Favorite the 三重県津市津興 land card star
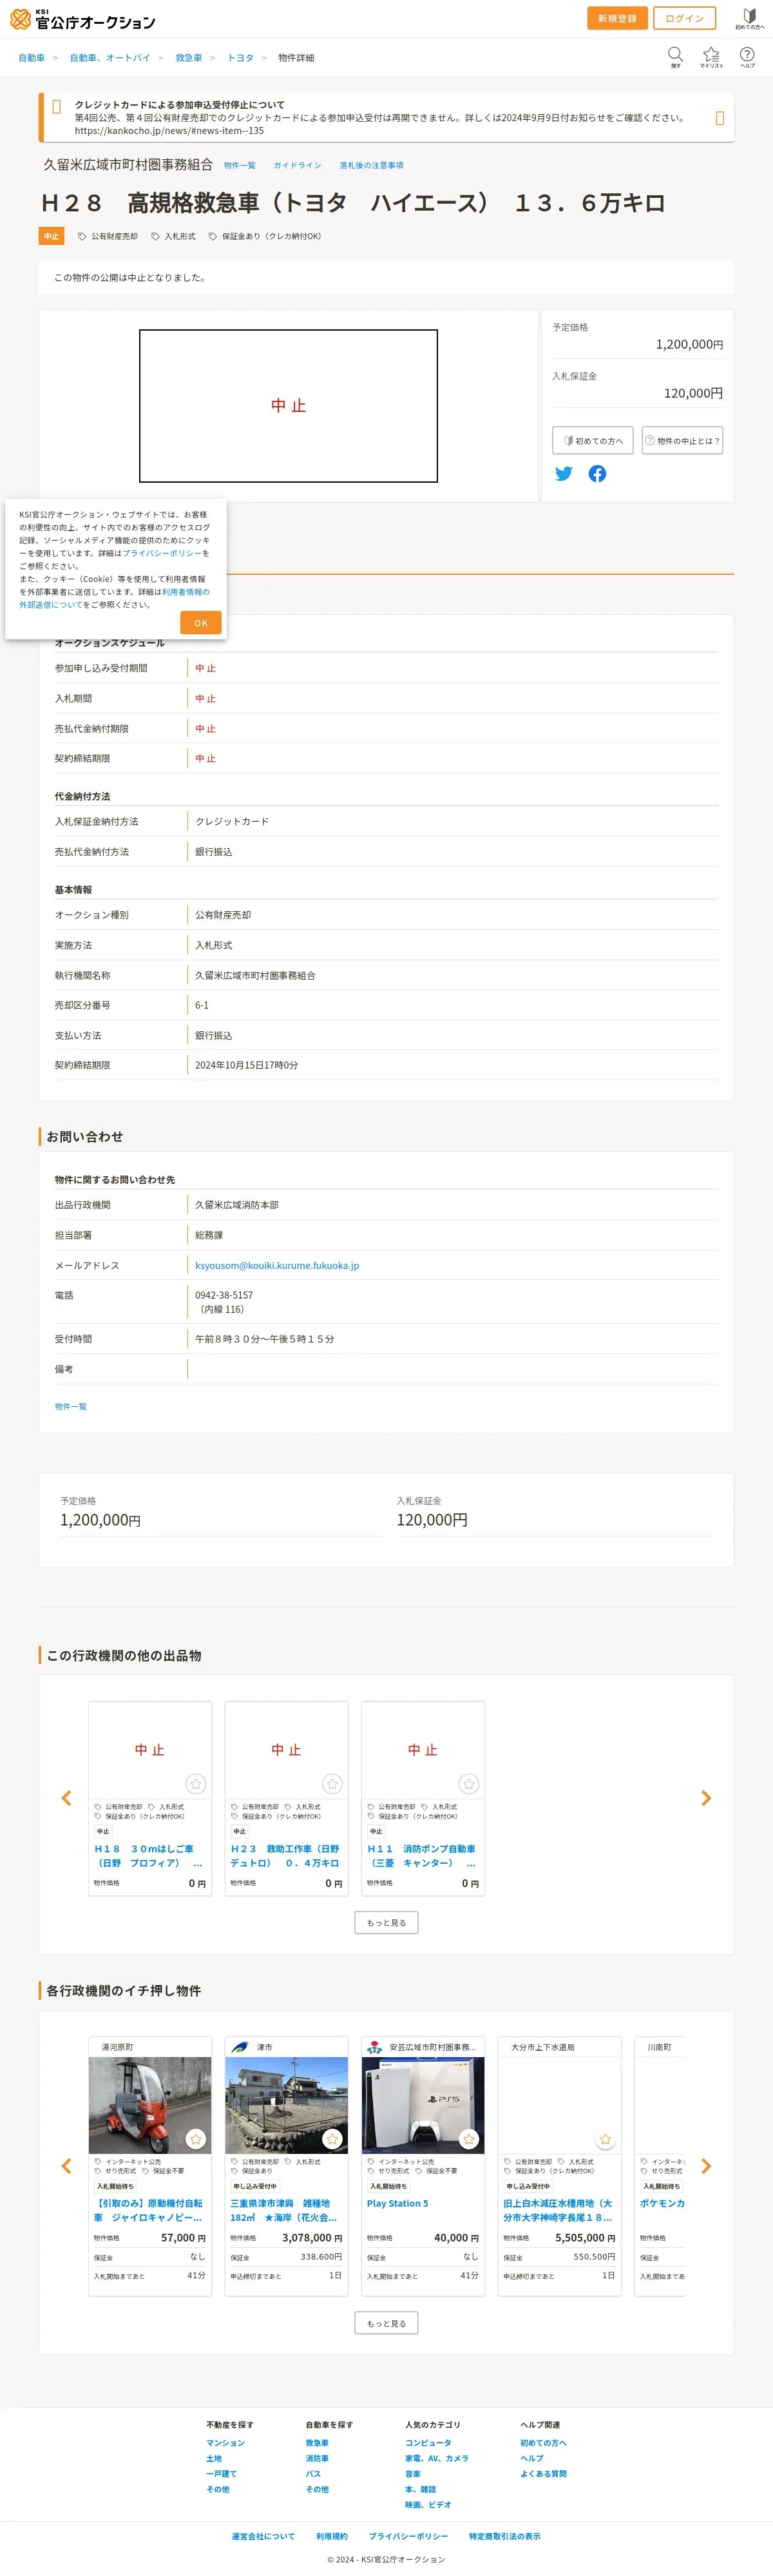The width and height of the screenshot is (773, 2576). pyautogui.click(x=332, y=2139)
